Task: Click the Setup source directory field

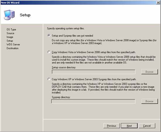Action: [94, 72]
